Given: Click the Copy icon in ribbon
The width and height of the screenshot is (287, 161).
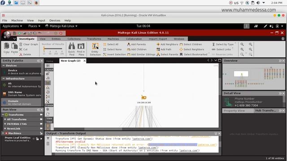Looking at the screenshot, I should (7, 48).
